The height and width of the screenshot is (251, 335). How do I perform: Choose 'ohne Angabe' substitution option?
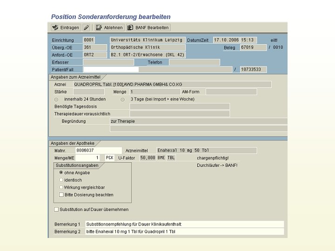[61, 172]
